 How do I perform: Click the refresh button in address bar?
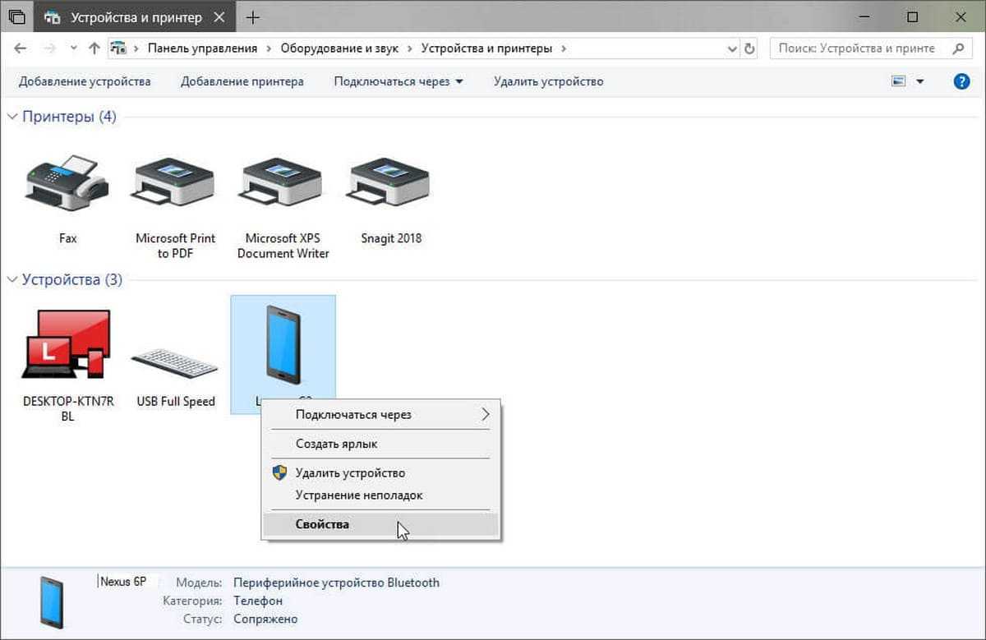(749, 48)
